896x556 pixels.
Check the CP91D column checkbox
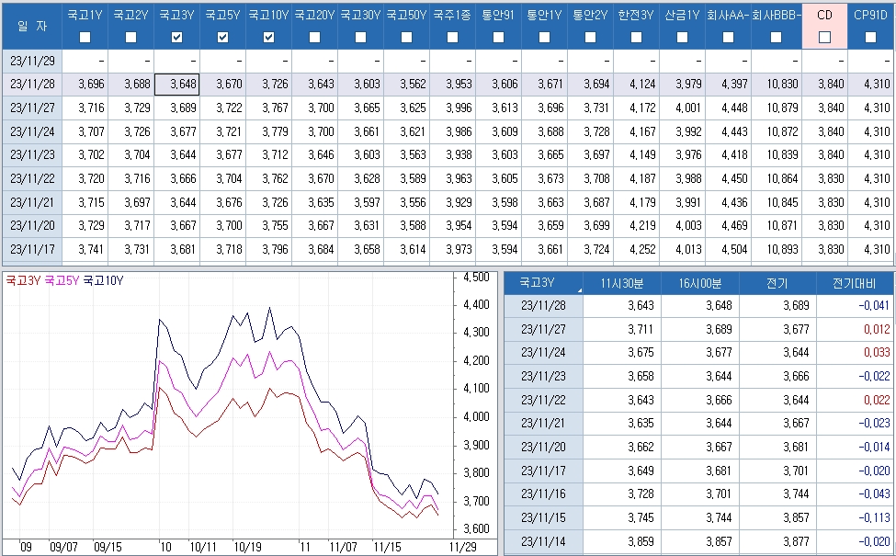(870, 37)
